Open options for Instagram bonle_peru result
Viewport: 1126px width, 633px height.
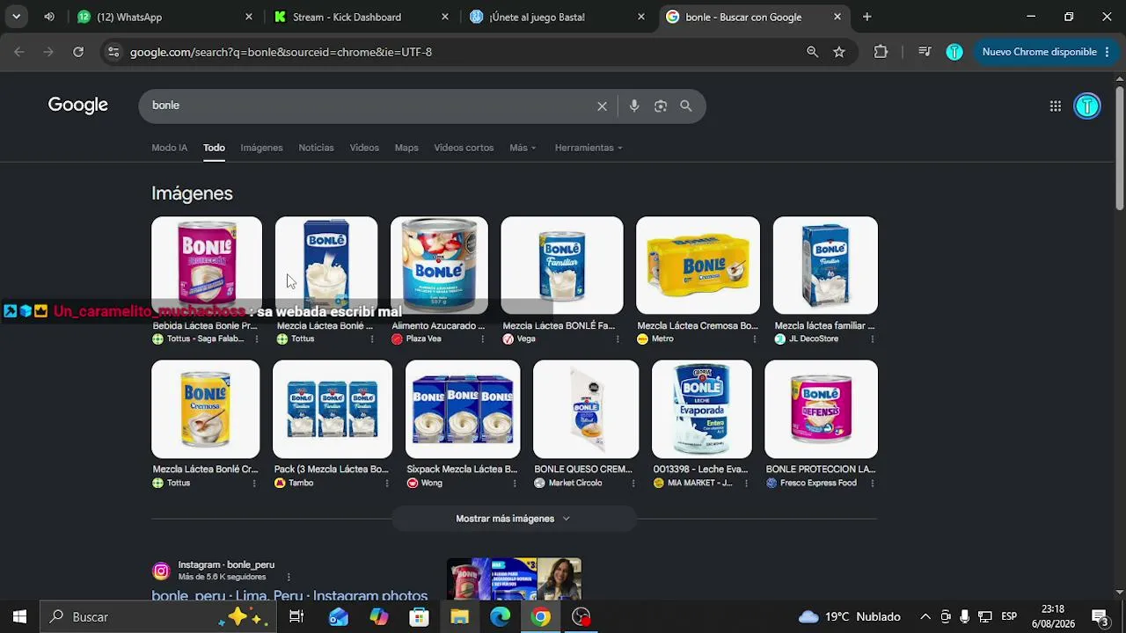coord(288,577)
